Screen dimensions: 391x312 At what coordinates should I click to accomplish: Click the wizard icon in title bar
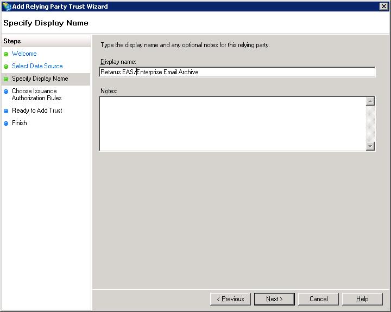[7, 6]
